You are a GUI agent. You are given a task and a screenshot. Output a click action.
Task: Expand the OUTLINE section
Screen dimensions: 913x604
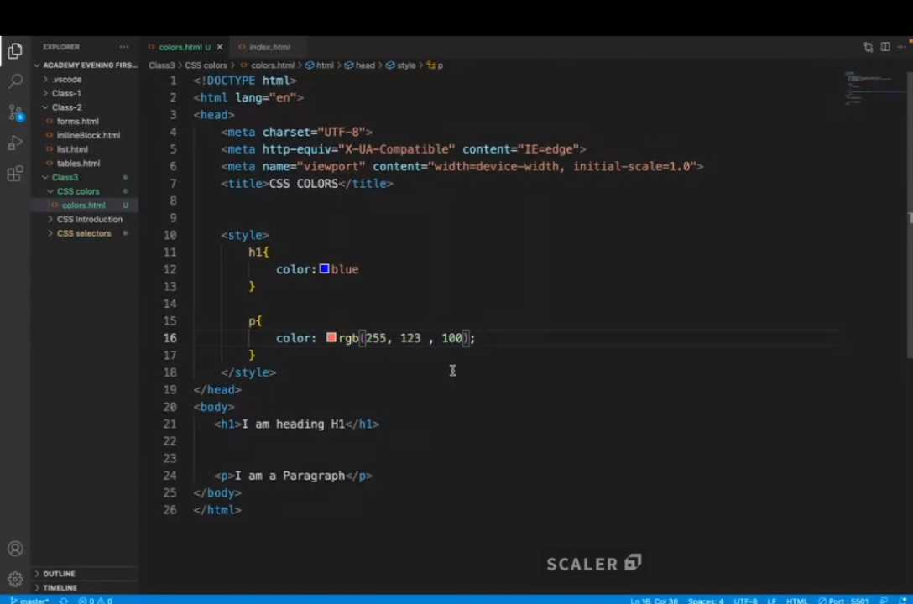59,574
